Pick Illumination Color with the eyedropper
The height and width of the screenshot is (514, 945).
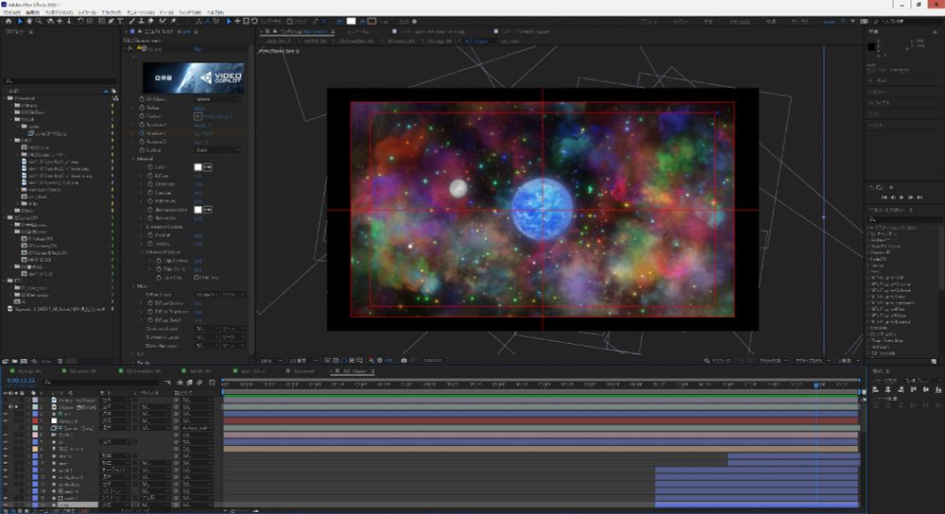coord(208,210)
